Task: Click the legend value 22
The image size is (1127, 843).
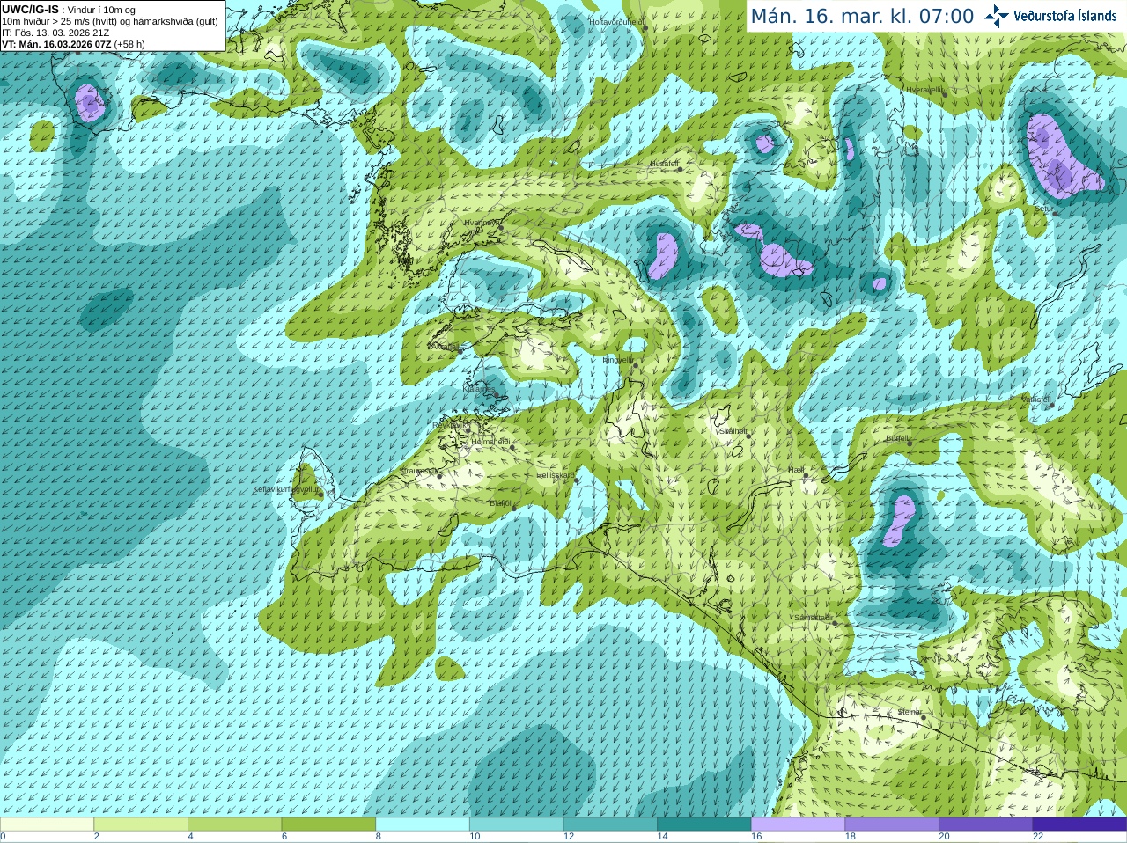Action: tap(1038, 837)
